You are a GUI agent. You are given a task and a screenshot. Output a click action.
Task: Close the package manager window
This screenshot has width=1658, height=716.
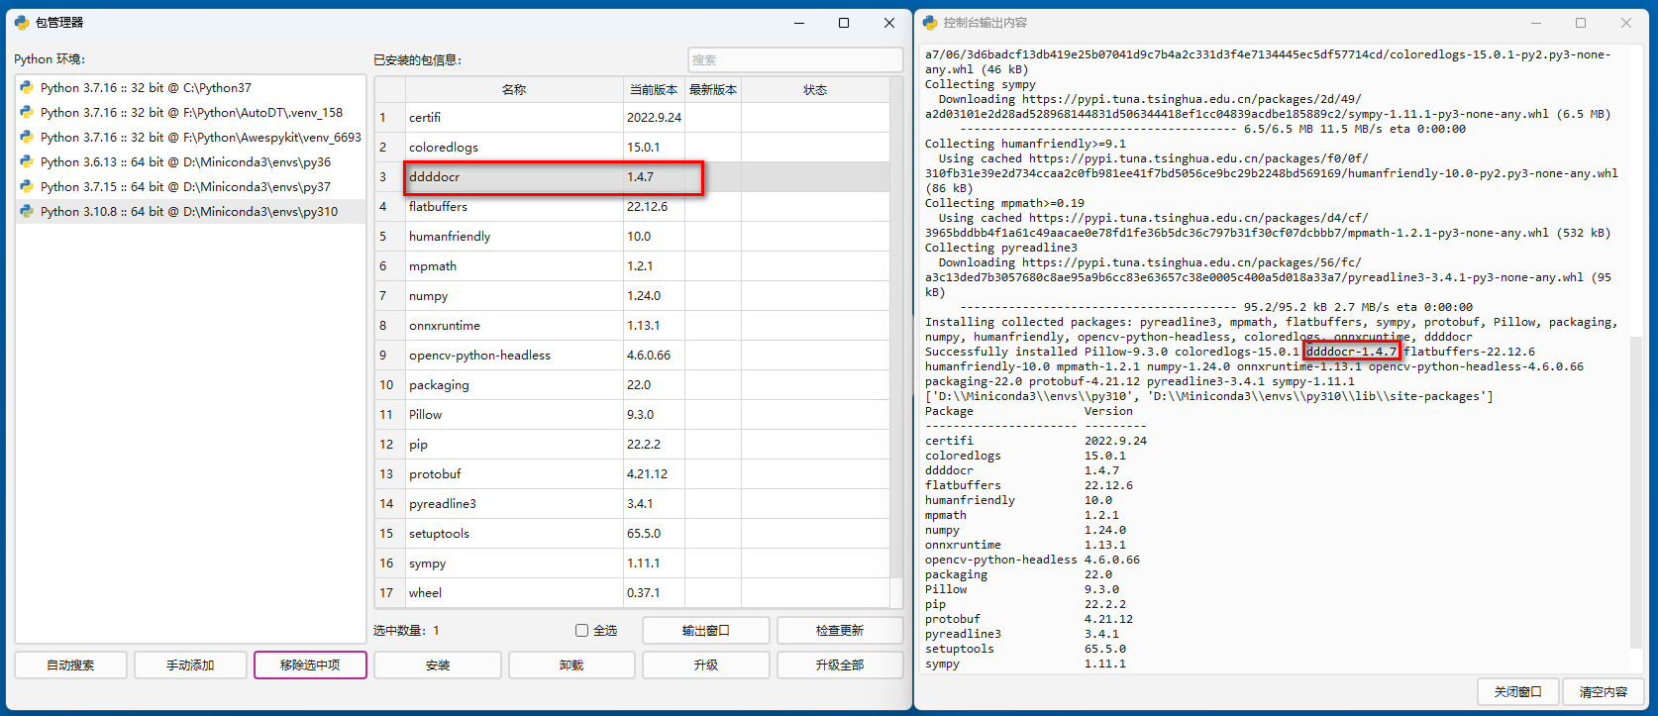tap(889, 23)
